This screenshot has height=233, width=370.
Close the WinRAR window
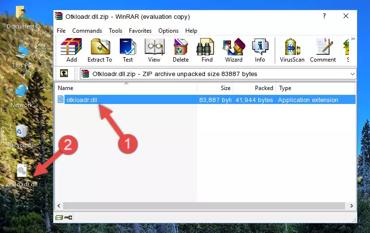tap(345, 16)
